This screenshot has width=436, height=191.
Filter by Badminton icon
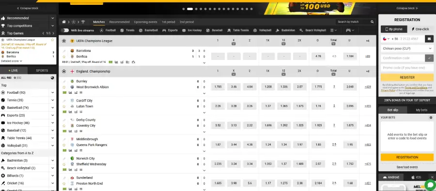(x=277, y=30)
